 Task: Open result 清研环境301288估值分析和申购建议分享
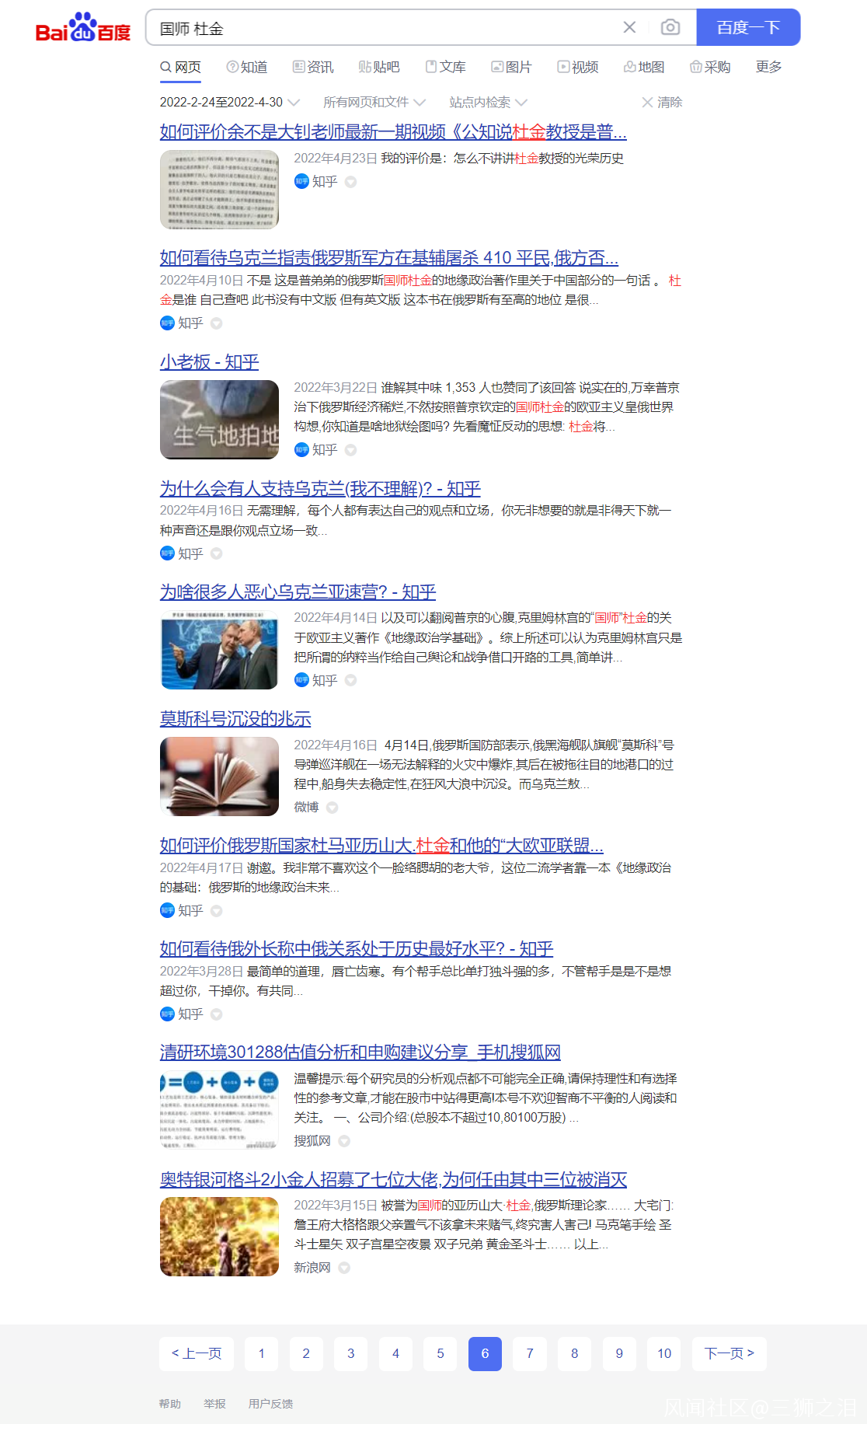360,1052
